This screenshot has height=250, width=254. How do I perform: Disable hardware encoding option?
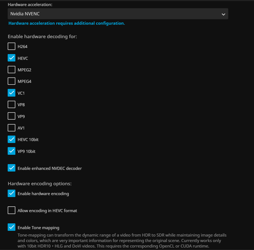(12, 193)
